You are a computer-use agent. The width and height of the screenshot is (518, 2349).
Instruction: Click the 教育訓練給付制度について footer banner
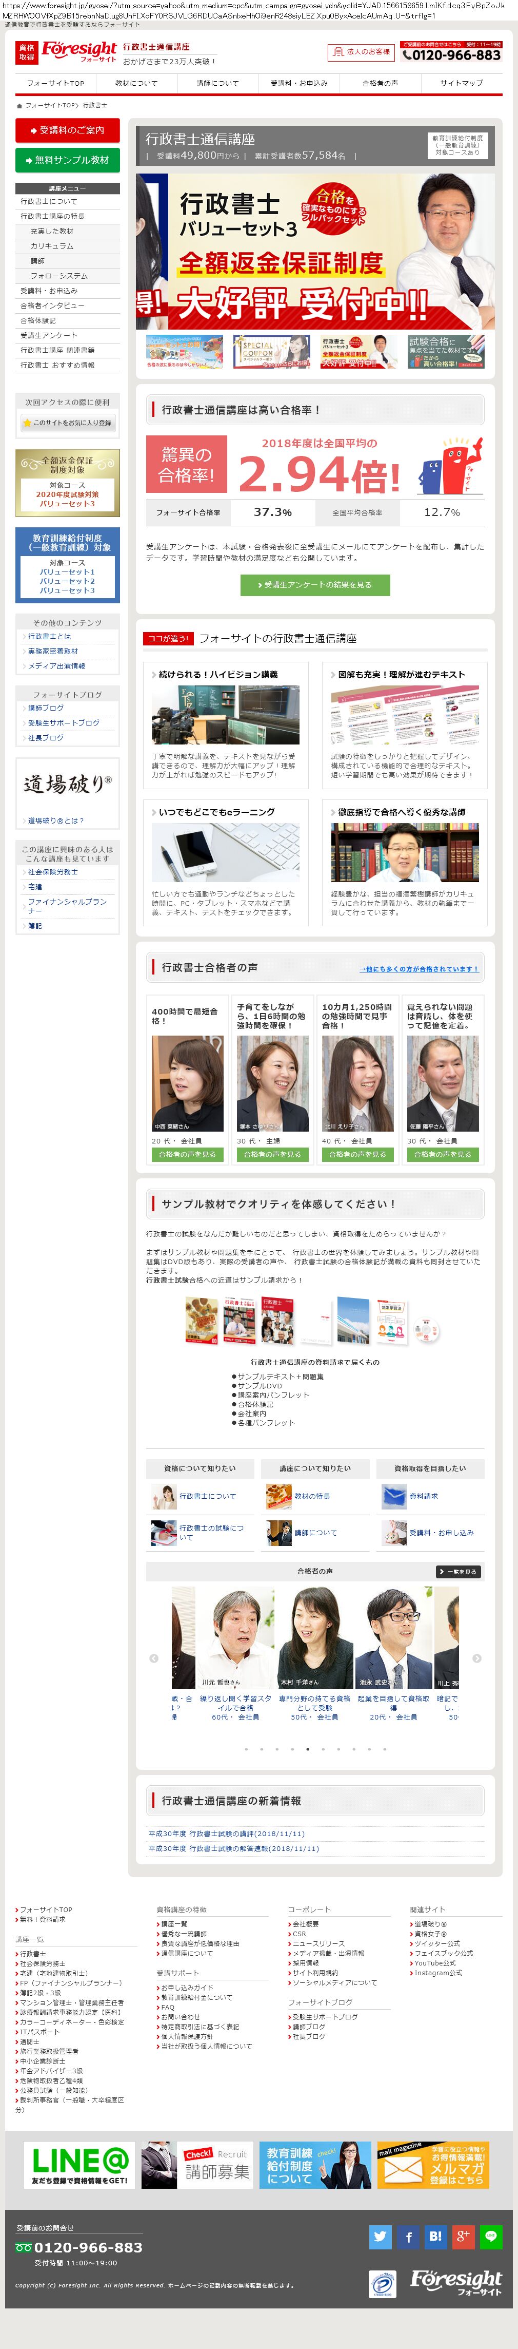click(315, 2165)
